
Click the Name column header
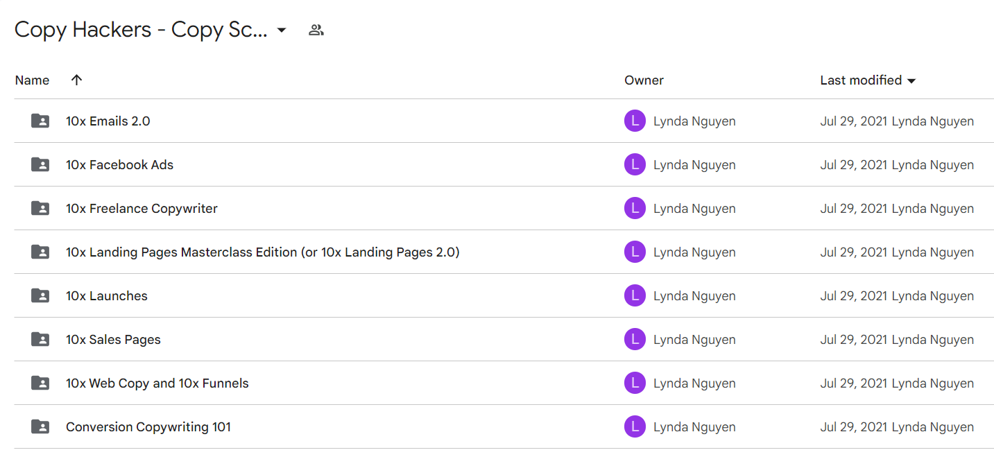(32, 80)
